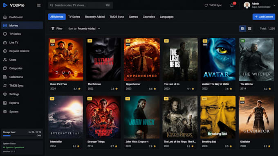The height and width of the screenshot is (156, 278).
Task: Select the Genres tab
Action: click(x=133, y=17)
